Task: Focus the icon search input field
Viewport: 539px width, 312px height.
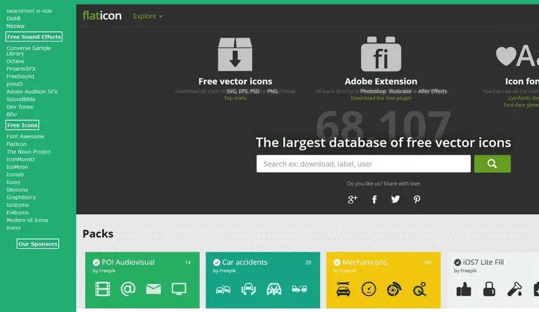Action: (x=364, y=164)
